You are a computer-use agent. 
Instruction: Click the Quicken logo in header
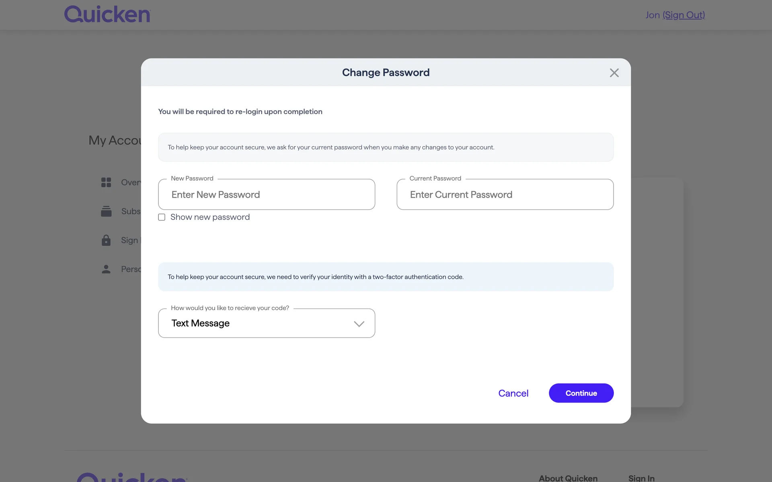coord(107,14)
